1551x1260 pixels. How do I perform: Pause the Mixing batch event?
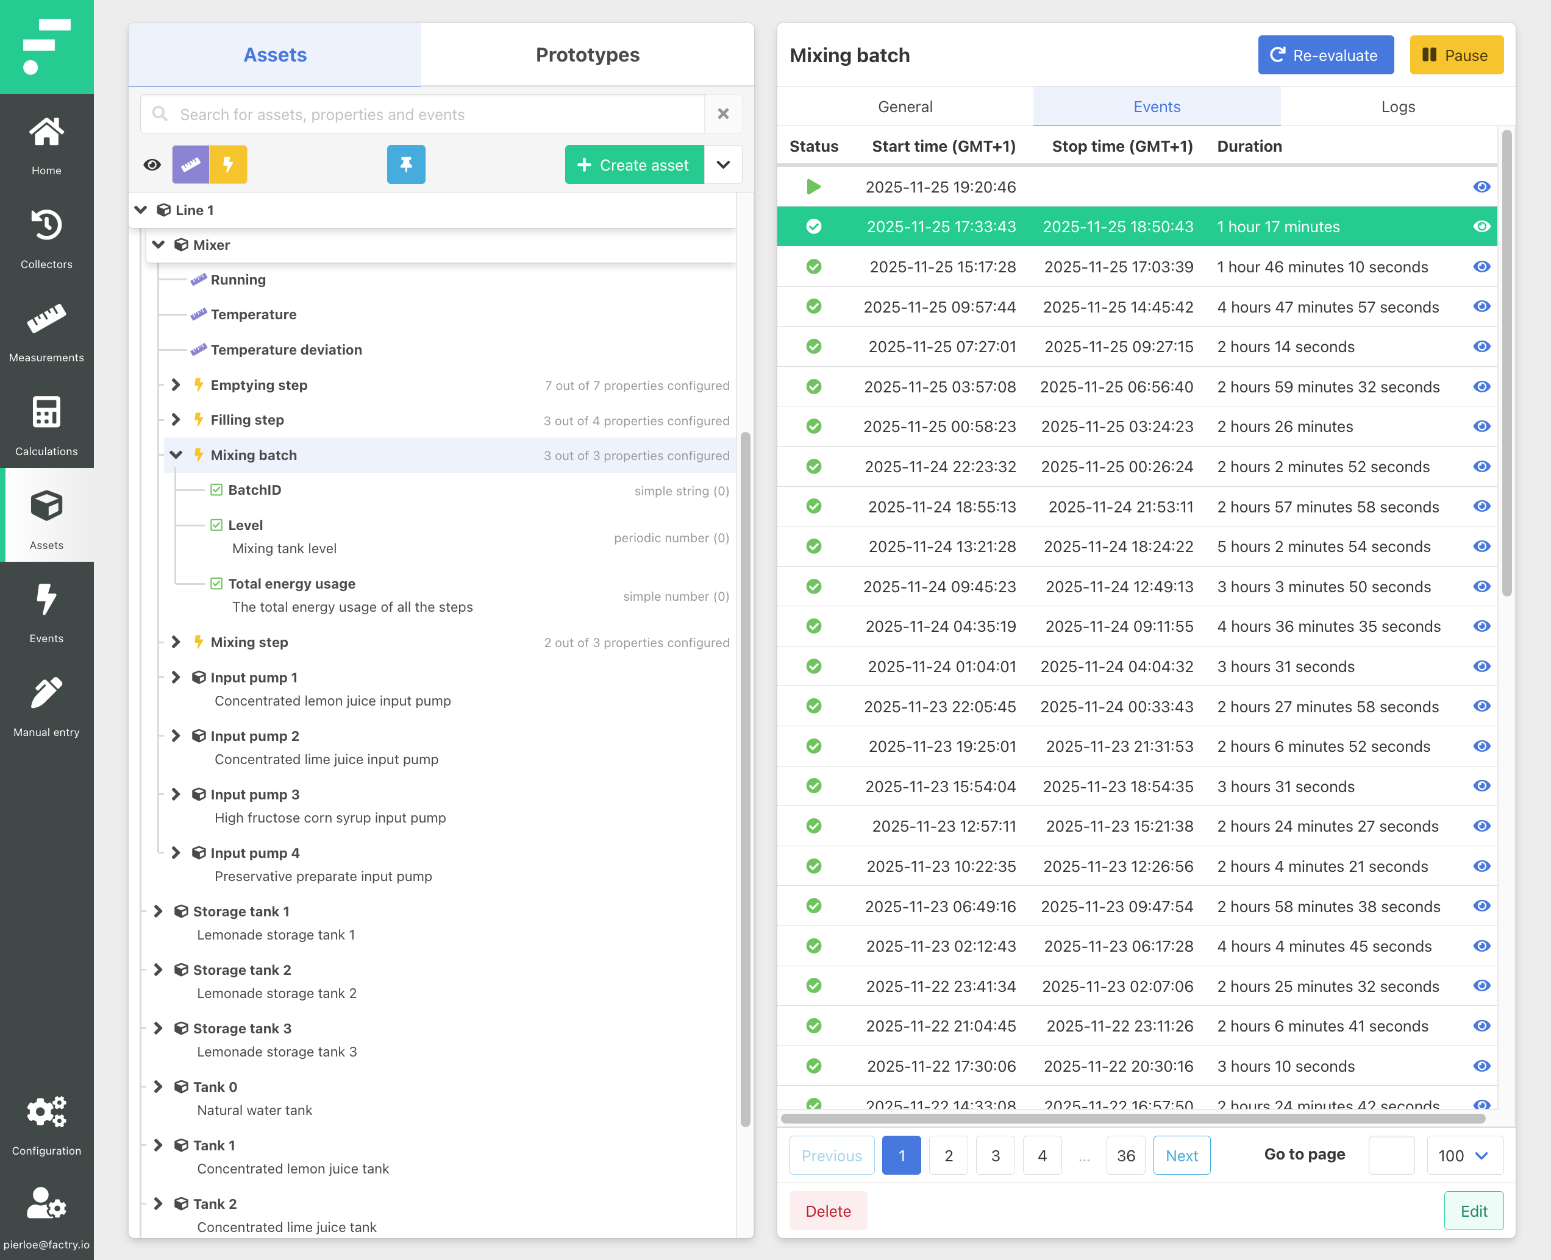coord(1456,55)
